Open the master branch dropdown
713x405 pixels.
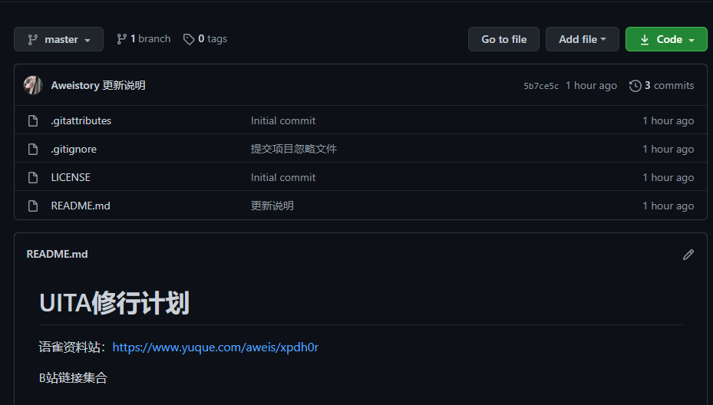coord(58,40)
